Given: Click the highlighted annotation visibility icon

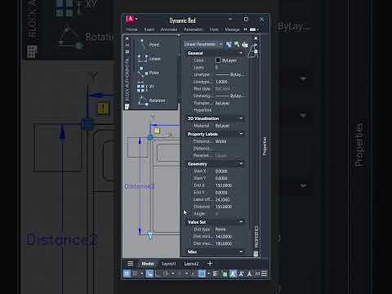Looking at the screenshot, I should coord(233,274).
